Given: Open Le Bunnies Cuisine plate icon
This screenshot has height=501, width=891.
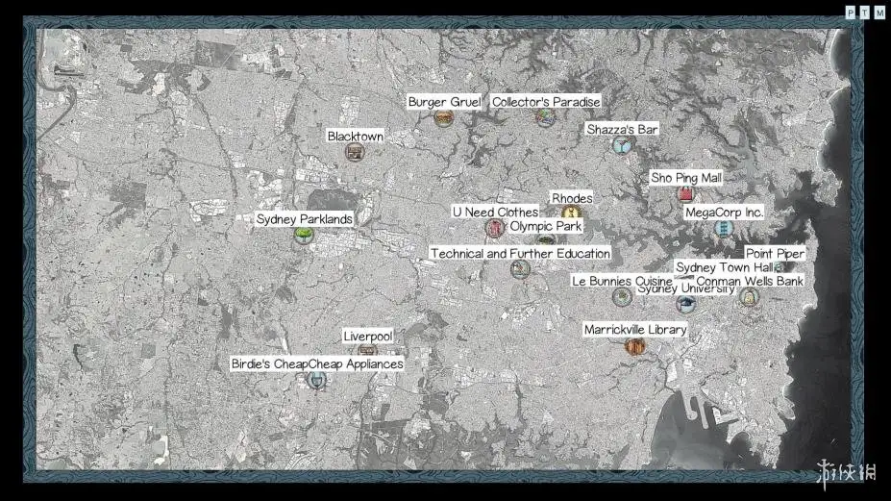Looking at the screenshot, I should pos(622,296).
